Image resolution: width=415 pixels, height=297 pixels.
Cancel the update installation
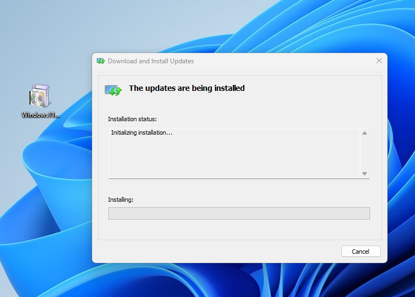click(361, 252)
